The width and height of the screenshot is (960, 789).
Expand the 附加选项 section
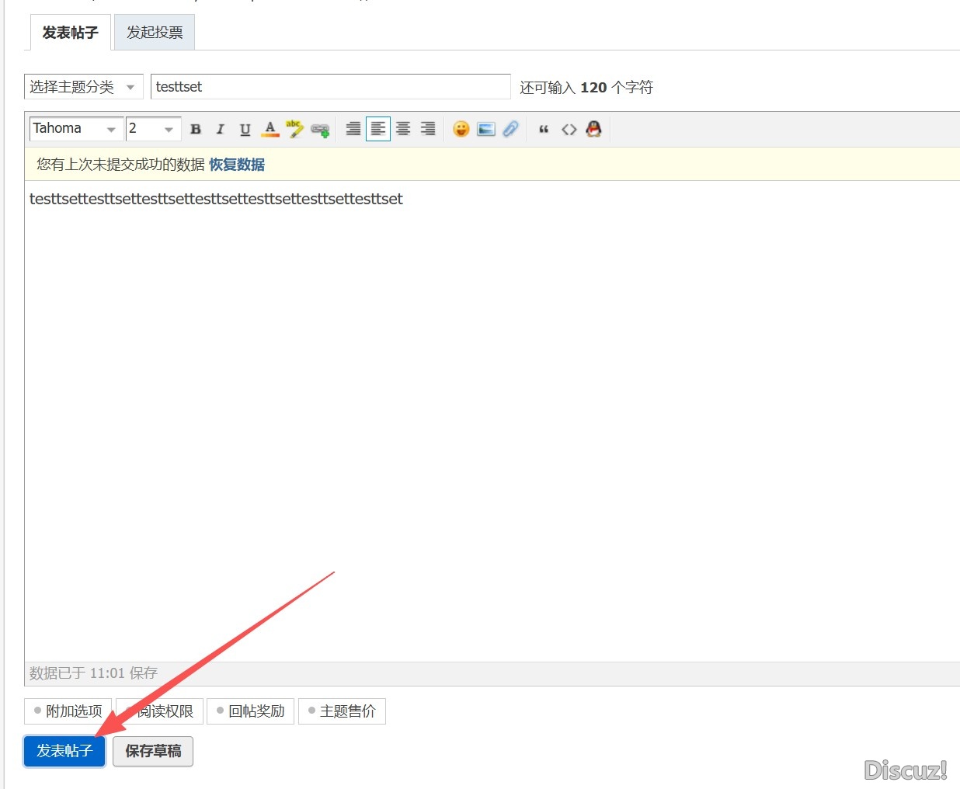tap(68, 711)
